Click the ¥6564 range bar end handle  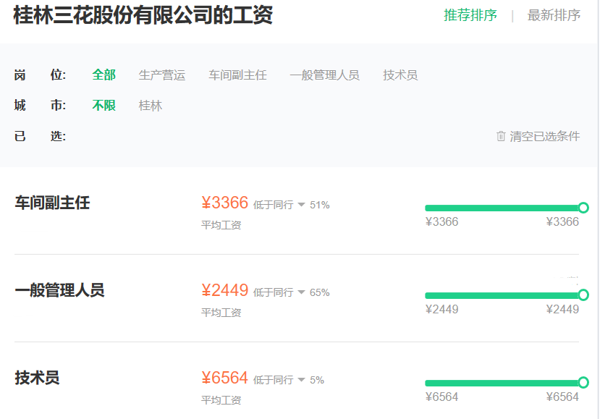coord(583,382)
